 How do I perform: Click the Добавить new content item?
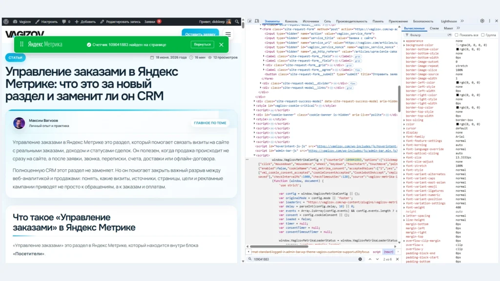pos(85,21)
